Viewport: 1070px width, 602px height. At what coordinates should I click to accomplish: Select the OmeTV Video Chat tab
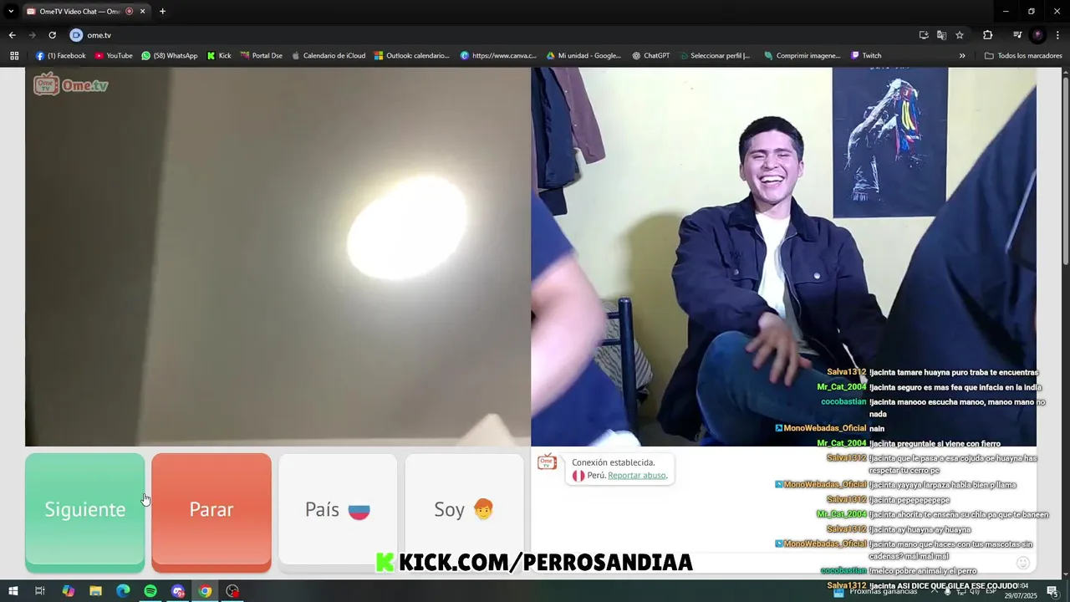[81, 12]
